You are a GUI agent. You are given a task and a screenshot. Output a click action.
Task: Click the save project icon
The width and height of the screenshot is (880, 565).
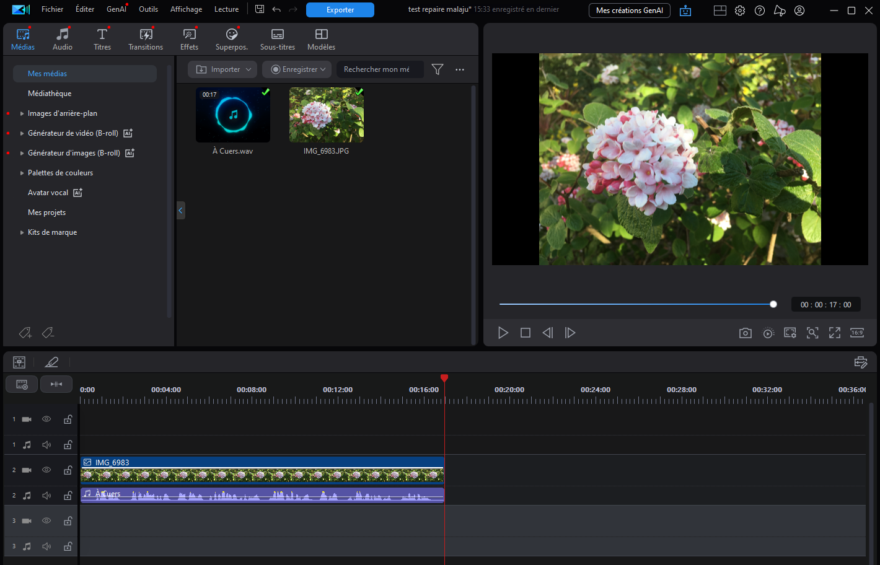(260, 9)
